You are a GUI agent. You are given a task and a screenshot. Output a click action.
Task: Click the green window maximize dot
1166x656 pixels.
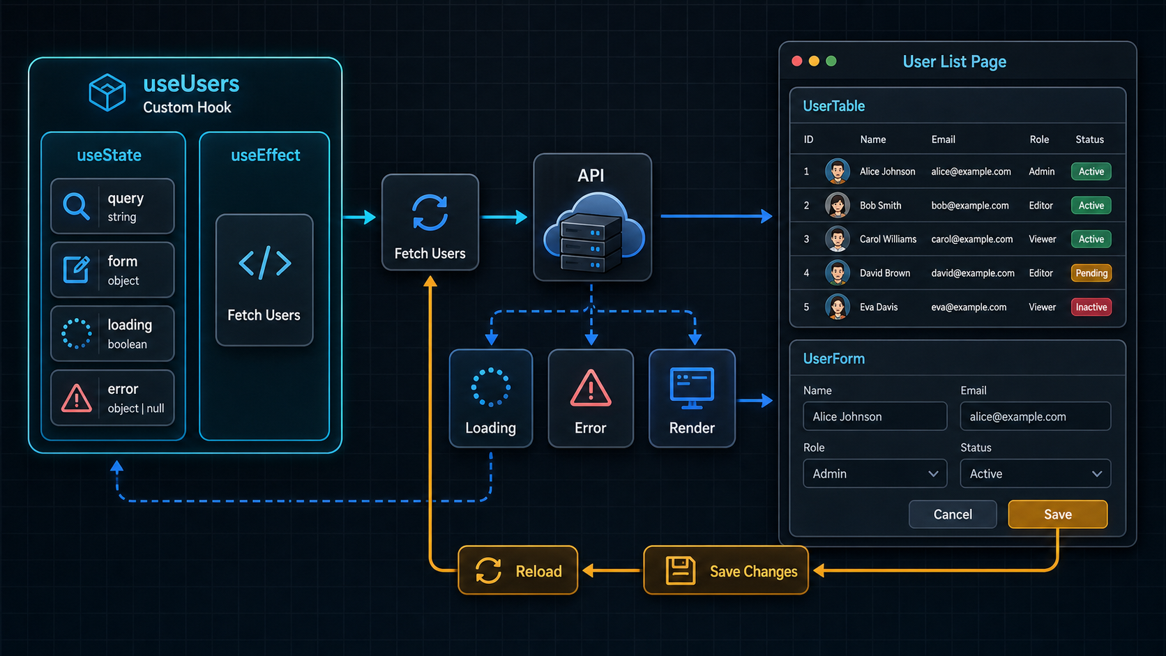coord(831,61)
